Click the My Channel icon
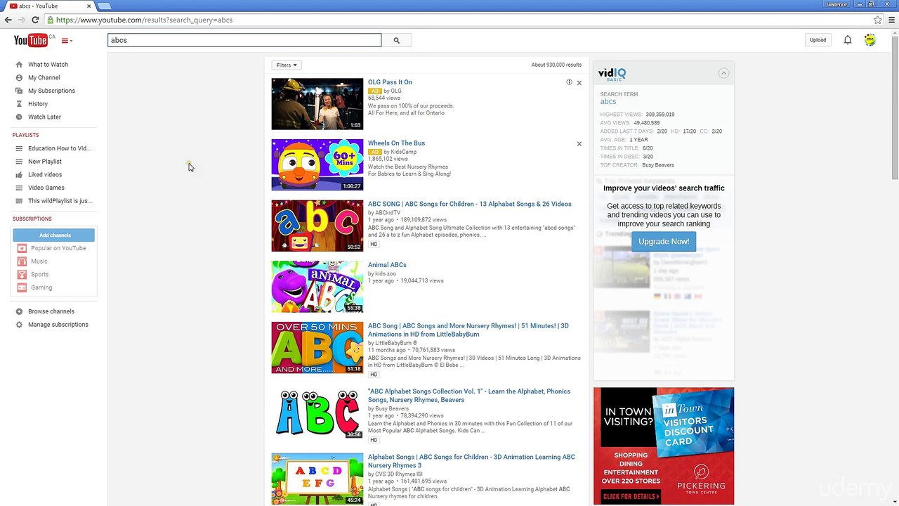Screen dimensions: 899x506 (19, 77)
